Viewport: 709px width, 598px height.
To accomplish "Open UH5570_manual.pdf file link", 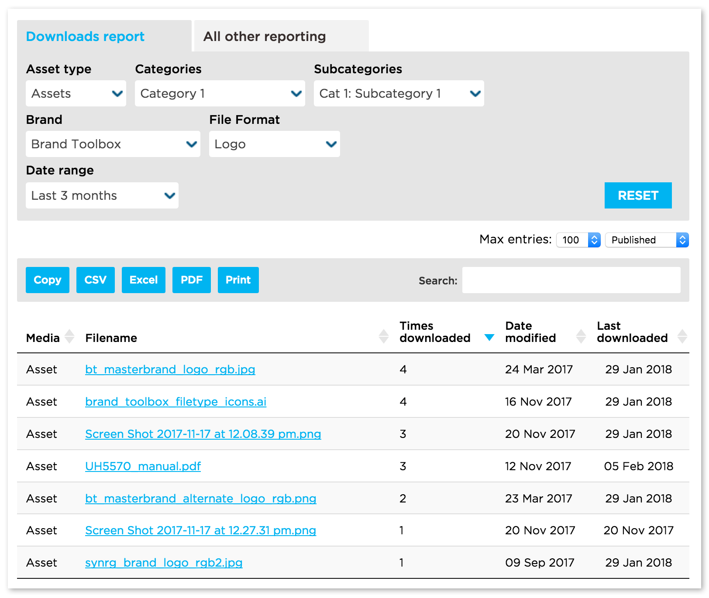I will click(143, 466).
